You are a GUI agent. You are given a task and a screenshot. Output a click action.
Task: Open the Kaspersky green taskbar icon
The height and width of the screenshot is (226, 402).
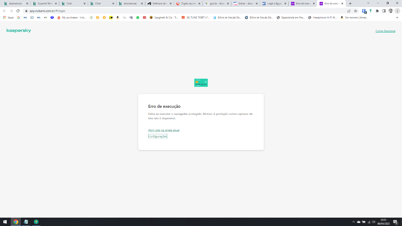click(x=36, y=222)
